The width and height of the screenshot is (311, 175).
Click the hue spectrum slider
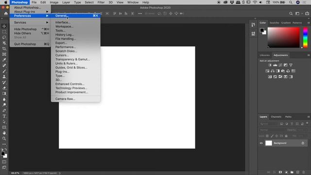306,37
